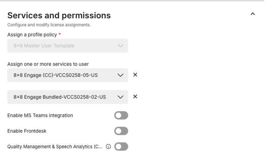This screenshot has width=265, height=167.
Task: Toggle Enable MS Teams integration switch
Action: tap(121, 115)
